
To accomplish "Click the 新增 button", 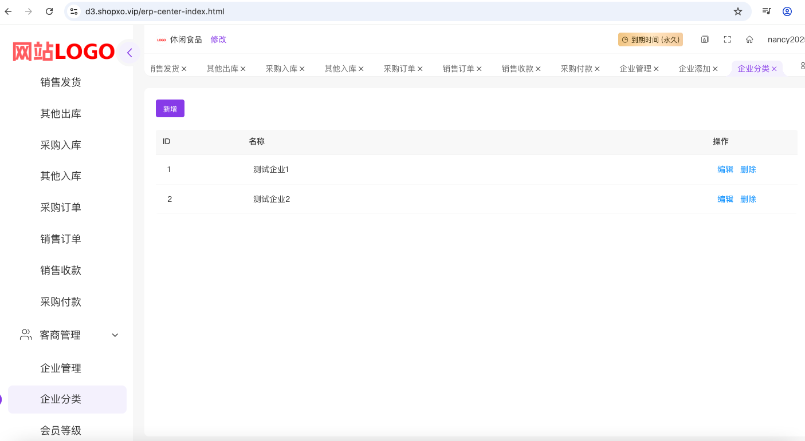I will [x=170, y=108].
